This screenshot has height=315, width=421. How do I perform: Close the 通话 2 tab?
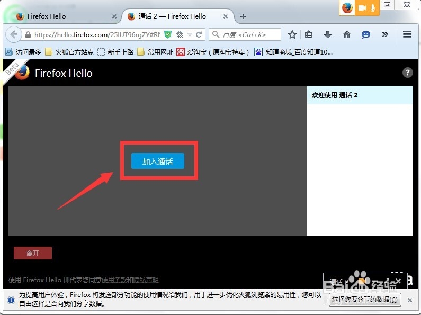[226, 16]
